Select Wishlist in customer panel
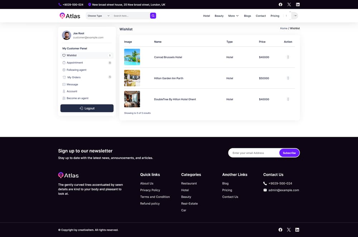The image size is (358, 237). (87, 55)
